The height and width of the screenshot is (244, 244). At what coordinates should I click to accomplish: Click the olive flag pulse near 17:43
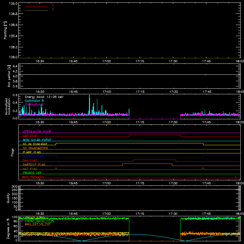203,169
